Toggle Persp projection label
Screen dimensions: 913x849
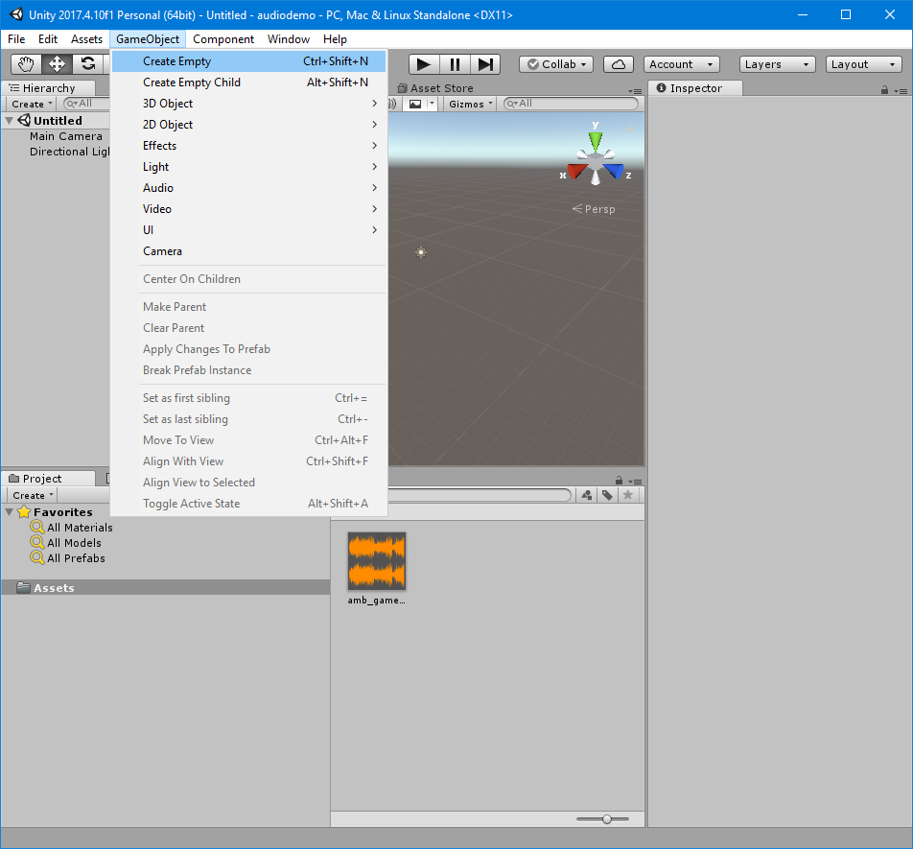point(594,209)
